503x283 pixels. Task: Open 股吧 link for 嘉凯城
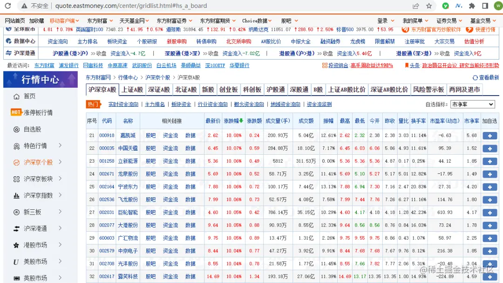[x=150, y=135]
